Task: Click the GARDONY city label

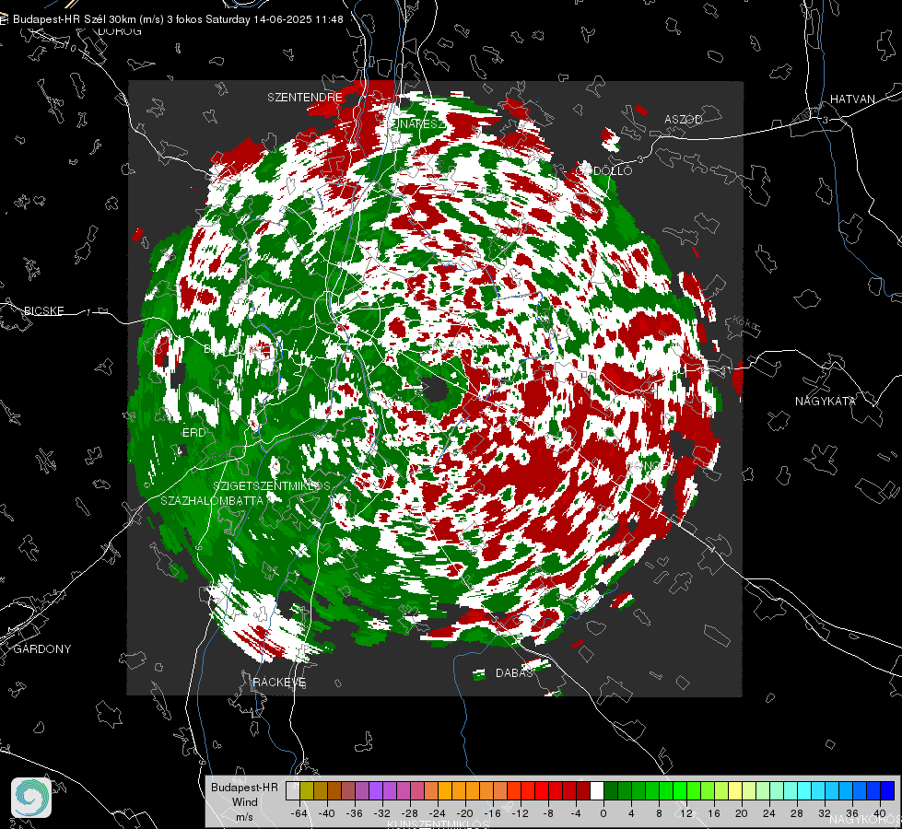Action: click(x=42, y=649)
